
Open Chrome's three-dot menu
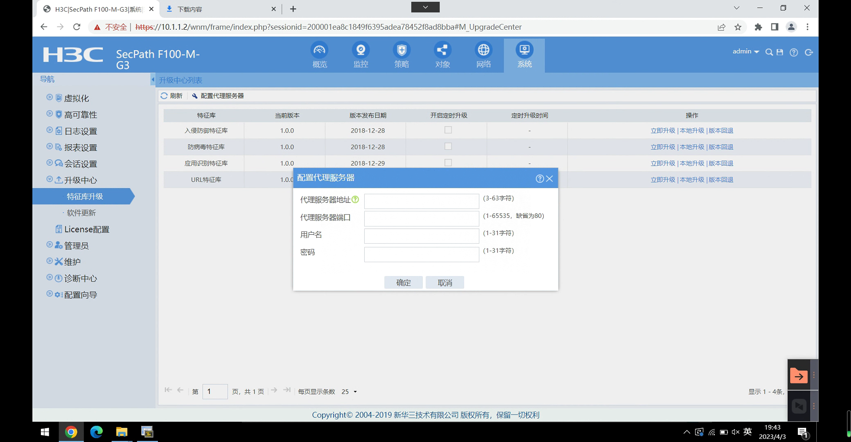point(807,27)
